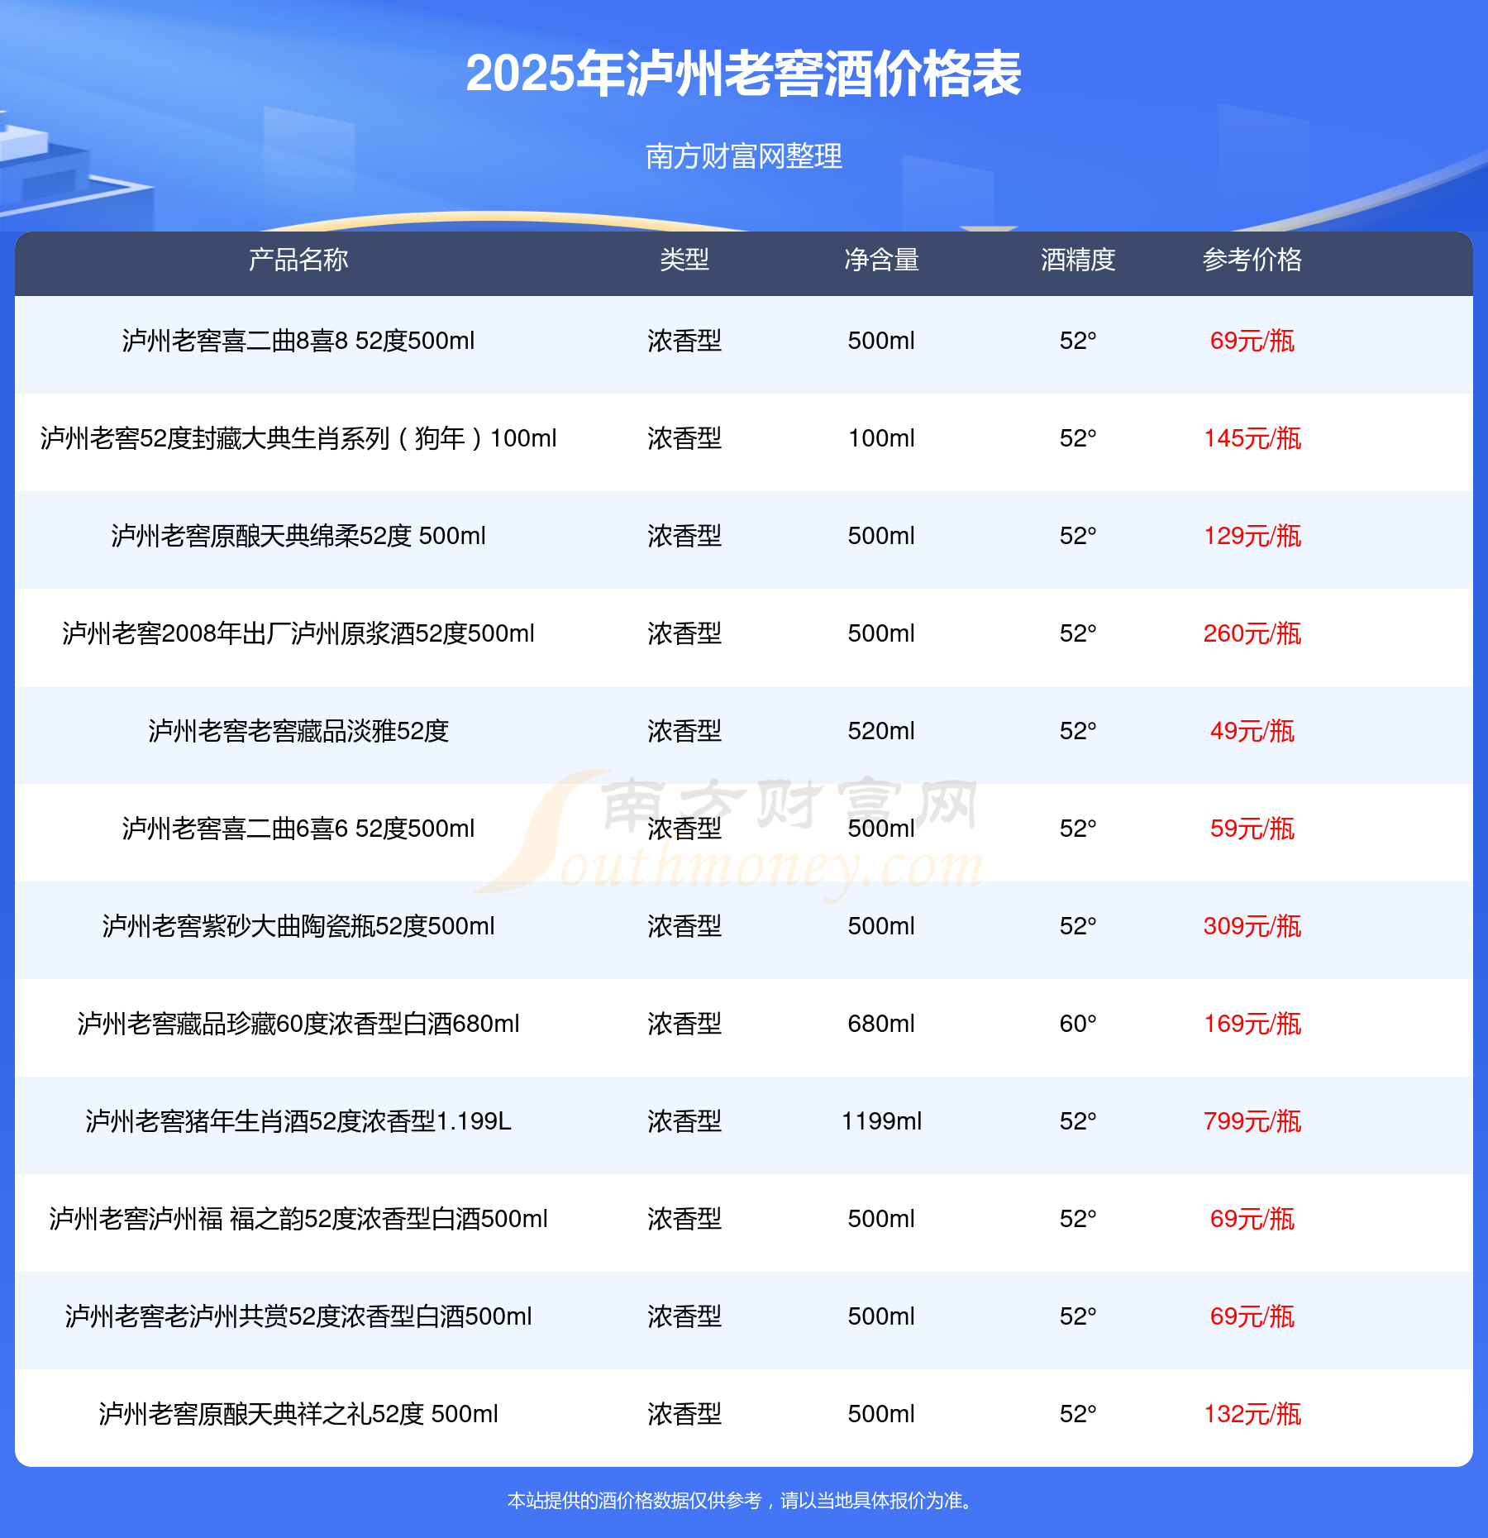1488x1538 pixels.
Task: Click product name 泸州老窖藏品珍藏60度浓香型白酒680ml
Action: [x=298, y=1024]
